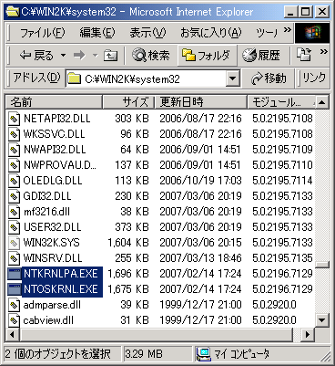Click the file name cabview.dll
The height and width of the screenshot is (366, 335).
tap(48, 320)
